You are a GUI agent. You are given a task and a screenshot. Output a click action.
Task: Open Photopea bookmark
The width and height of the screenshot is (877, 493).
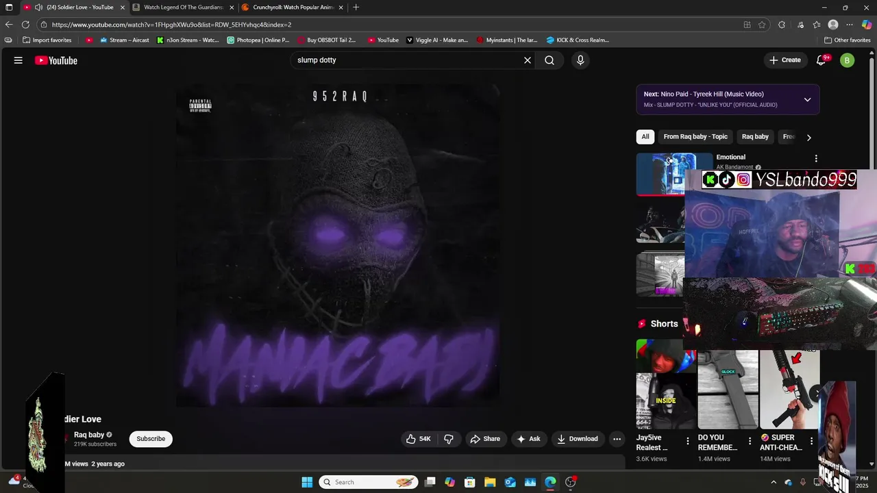pyautogui.click(x=258, y=40)
